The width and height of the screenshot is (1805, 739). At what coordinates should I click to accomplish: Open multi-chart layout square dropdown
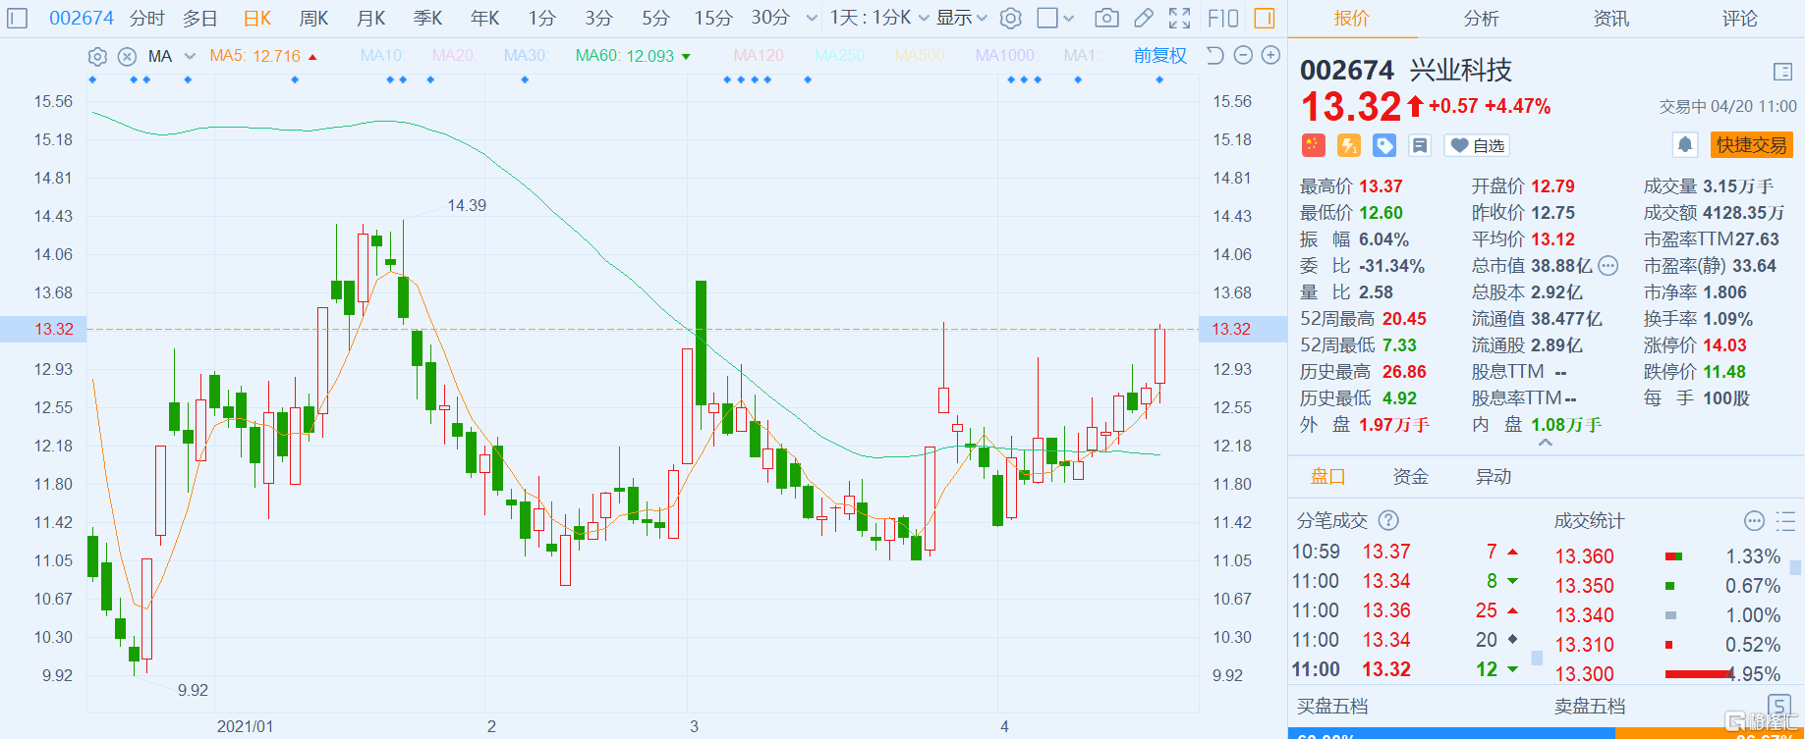[x=1056, y=18]
